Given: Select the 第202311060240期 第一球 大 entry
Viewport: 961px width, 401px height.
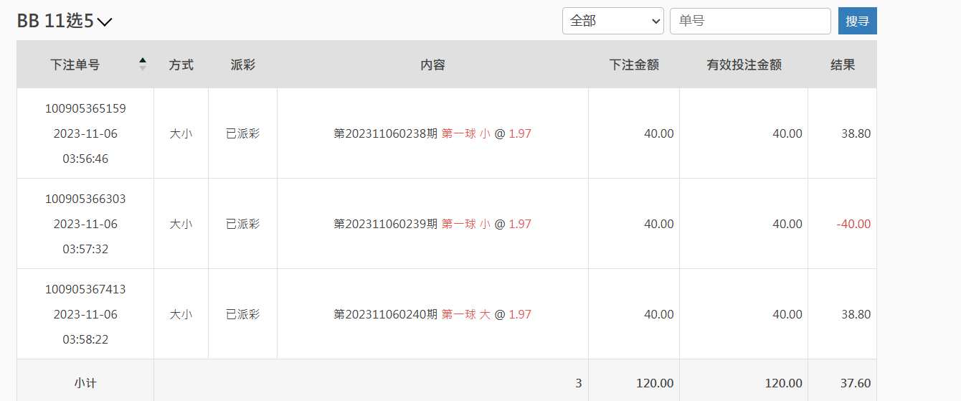Looking at the screenshot, I should click(432, 314).
